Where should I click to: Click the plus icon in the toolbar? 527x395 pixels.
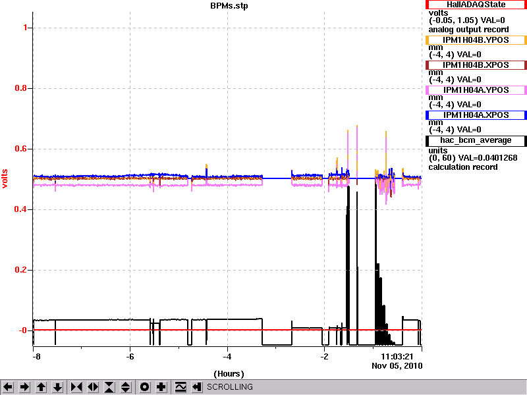161,387
